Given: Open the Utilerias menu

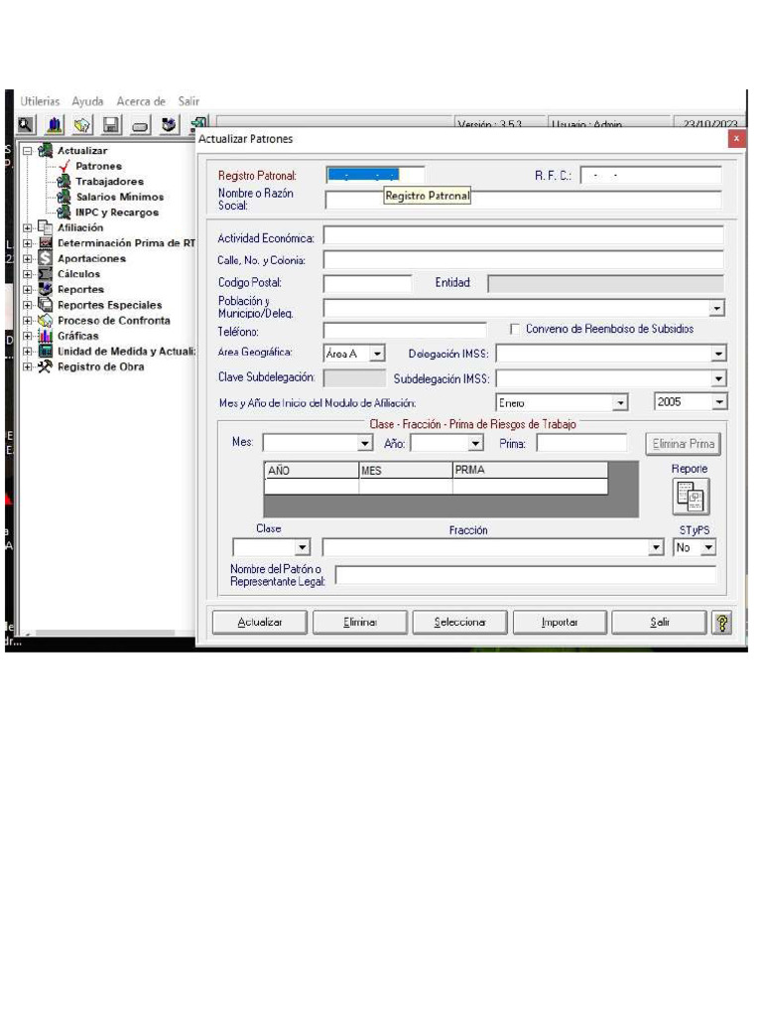Looking at the screenshot, I should [x=40, y=101].
